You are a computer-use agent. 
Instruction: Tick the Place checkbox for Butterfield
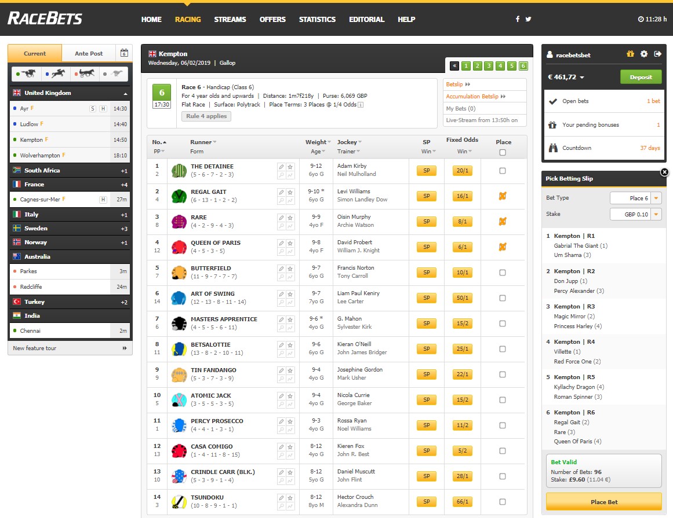(503, 273)
